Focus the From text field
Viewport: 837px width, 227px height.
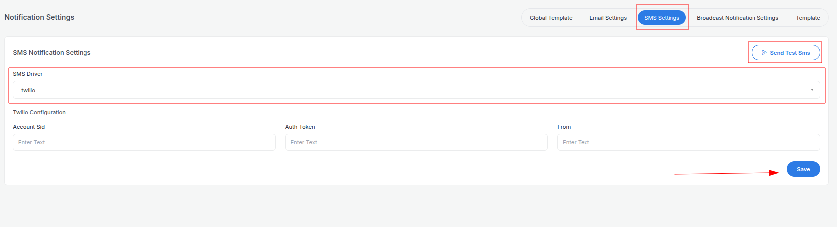click(x=688, y=142)
